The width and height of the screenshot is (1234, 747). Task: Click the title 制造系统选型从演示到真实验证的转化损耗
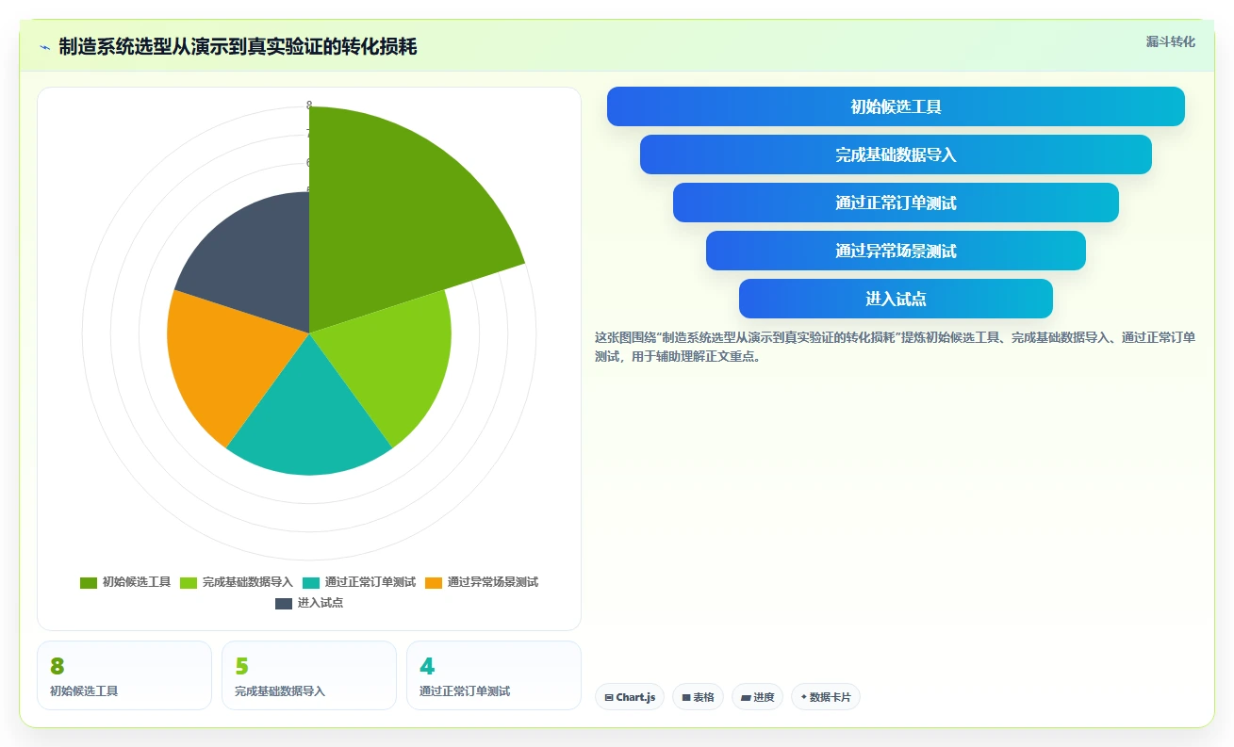pyautogui.click(x=238, y=47)
